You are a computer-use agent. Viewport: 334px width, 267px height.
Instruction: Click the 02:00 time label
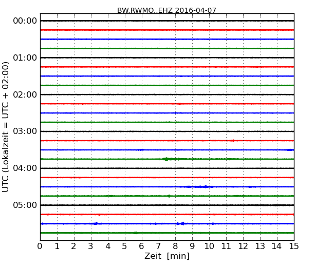coord(25,94)
